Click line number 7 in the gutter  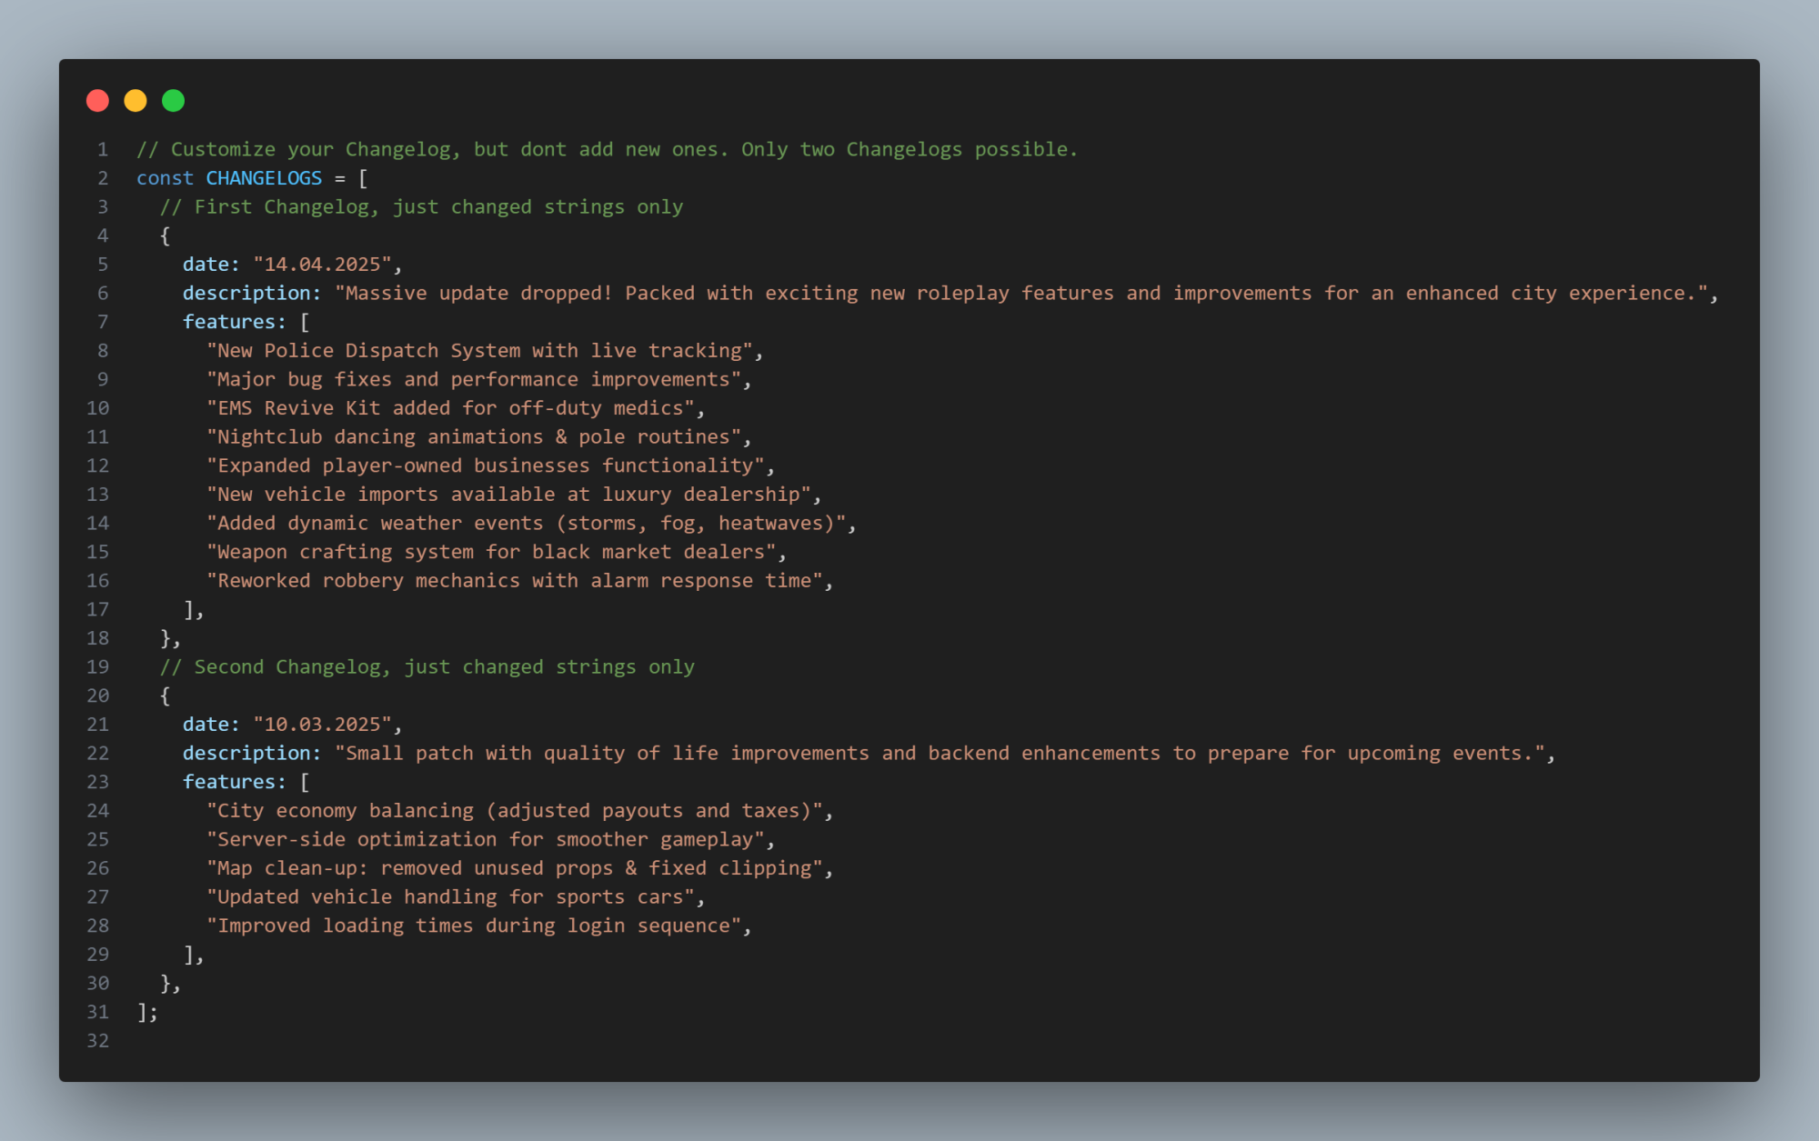tap(103, 322)
